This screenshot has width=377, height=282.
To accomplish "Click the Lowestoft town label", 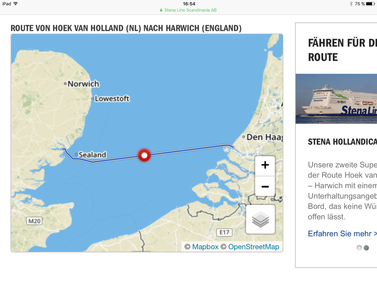I will point(112,99).
